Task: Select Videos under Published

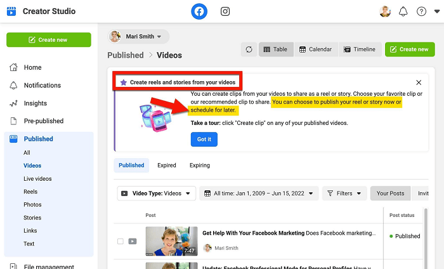Action: click(32, 166)
